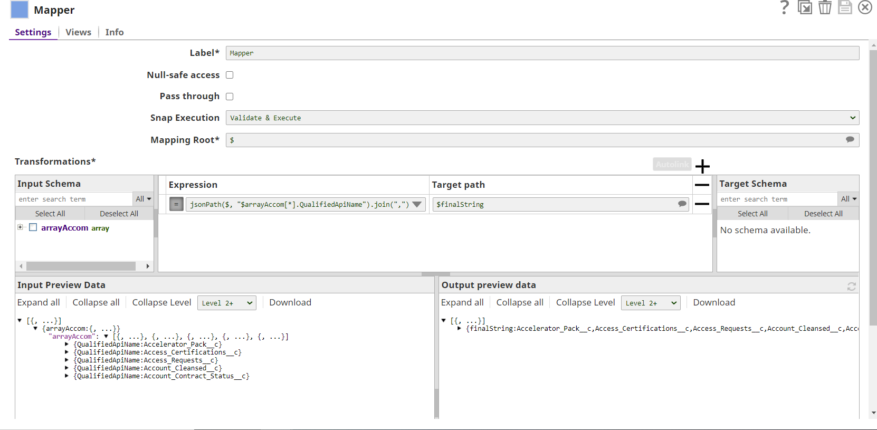Check the arrayAccom schema checkbox
Viewport: 877px width, 430px height.
point(33,227)
